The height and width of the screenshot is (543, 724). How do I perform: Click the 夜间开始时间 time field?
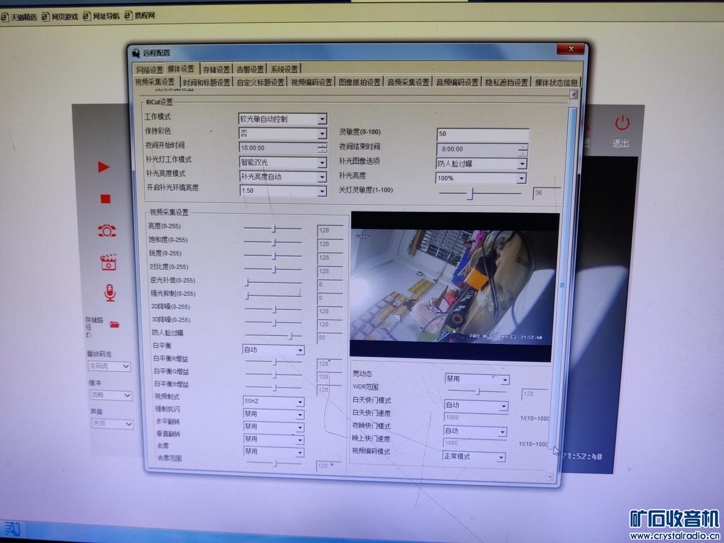coord(283,148)
